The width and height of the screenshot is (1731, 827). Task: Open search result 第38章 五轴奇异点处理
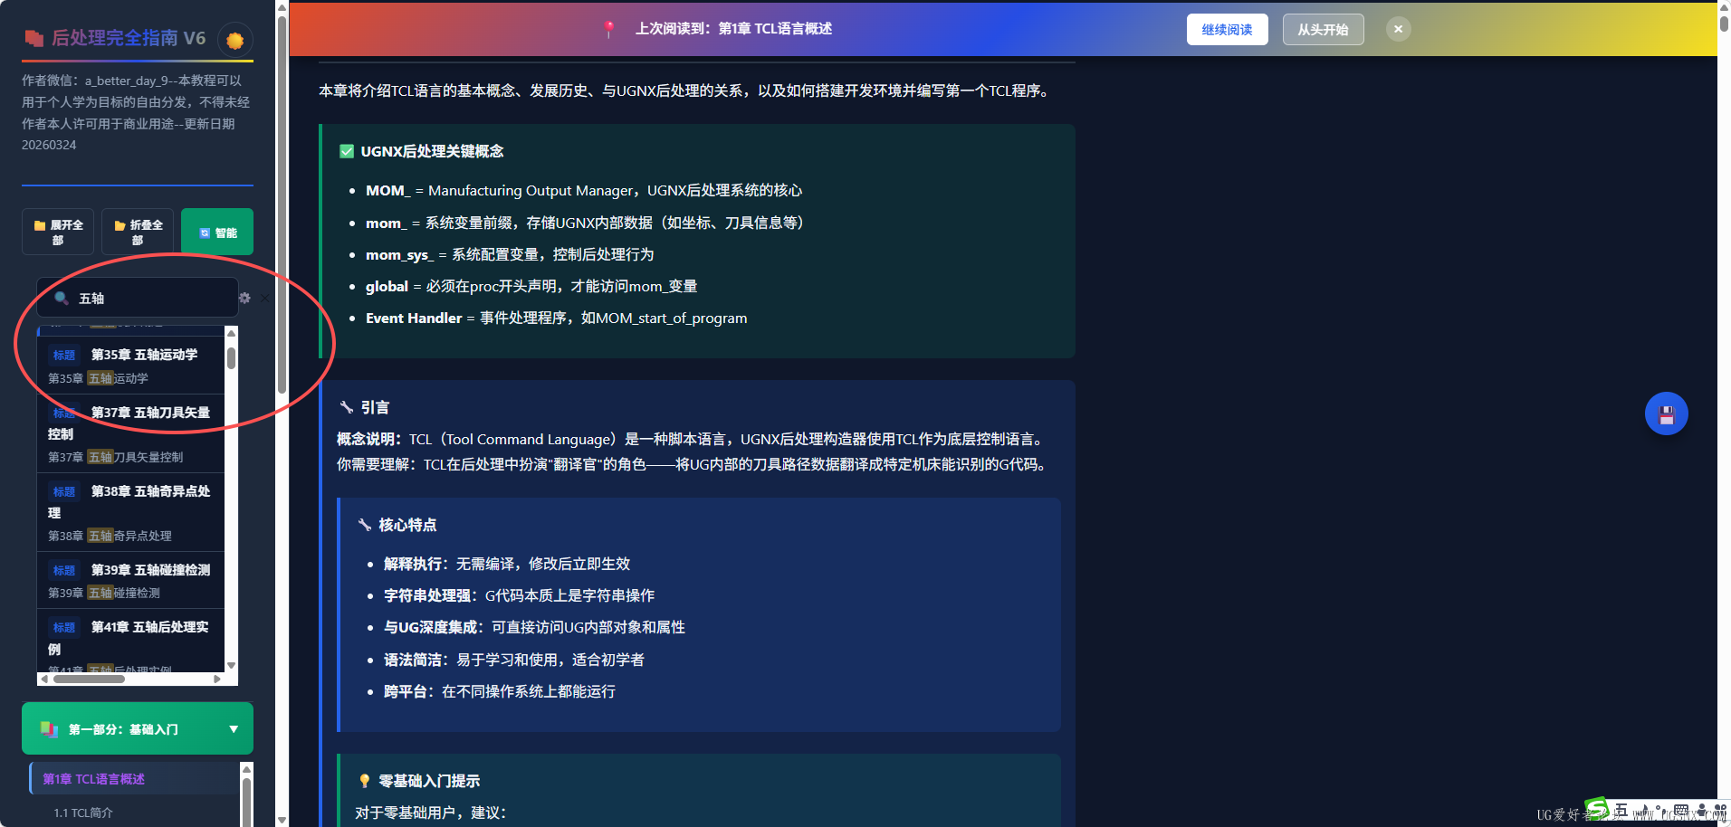[131, 512]
